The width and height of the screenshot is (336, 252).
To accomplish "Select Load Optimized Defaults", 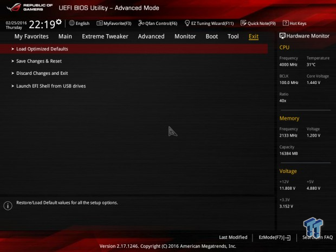I will [x=134, y=49].
